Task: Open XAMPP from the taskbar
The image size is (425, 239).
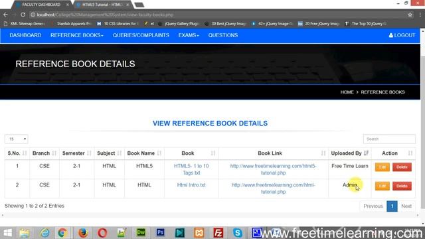Action: pos(199,233)
